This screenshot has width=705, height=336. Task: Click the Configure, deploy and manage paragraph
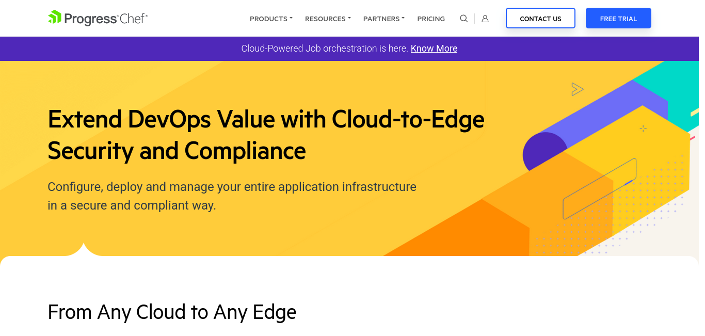click(x=232, y=196)
